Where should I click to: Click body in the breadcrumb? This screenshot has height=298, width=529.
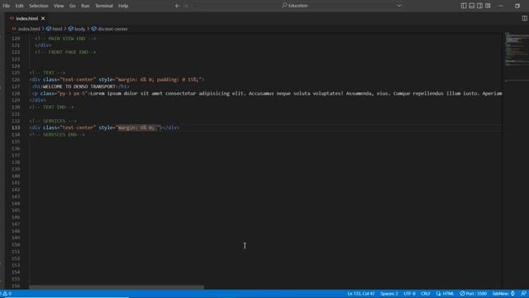tap(79, 29)
